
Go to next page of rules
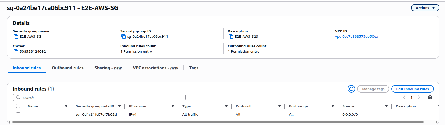(419, 97)
